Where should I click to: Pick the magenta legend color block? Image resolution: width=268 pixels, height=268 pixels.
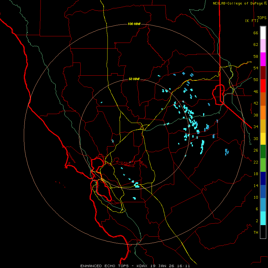click(263, 59)
